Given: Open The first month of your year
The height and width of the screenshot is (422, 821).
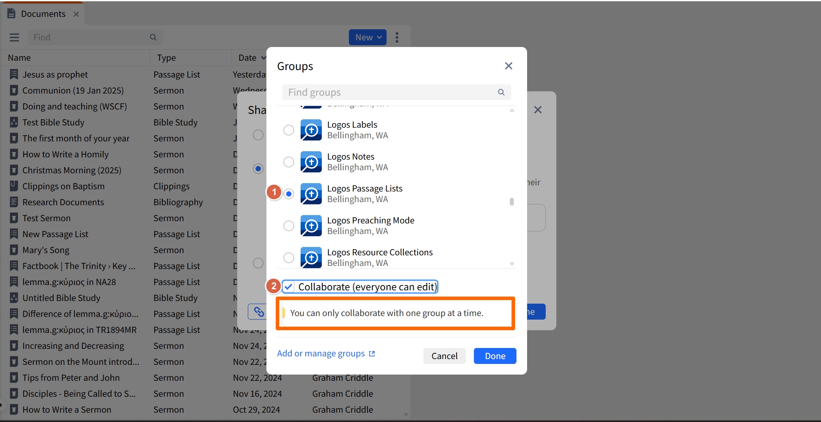Looking at the screenshot, I should (x=76, y=138).
